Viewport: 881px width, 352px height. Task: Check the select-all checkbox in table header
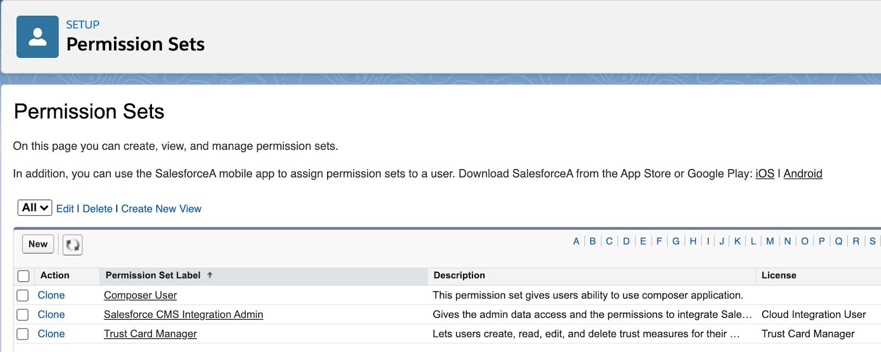(22, 275)
